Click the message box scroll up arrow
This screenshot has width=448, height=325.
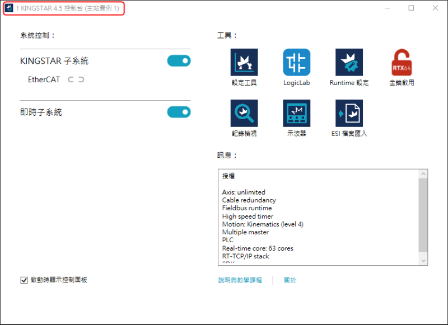tap(423, 174)
